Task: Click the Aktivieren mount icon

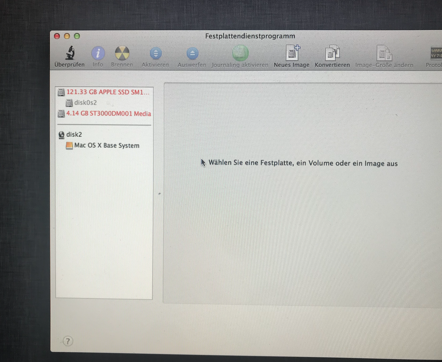Action: [x=156, y=54]
